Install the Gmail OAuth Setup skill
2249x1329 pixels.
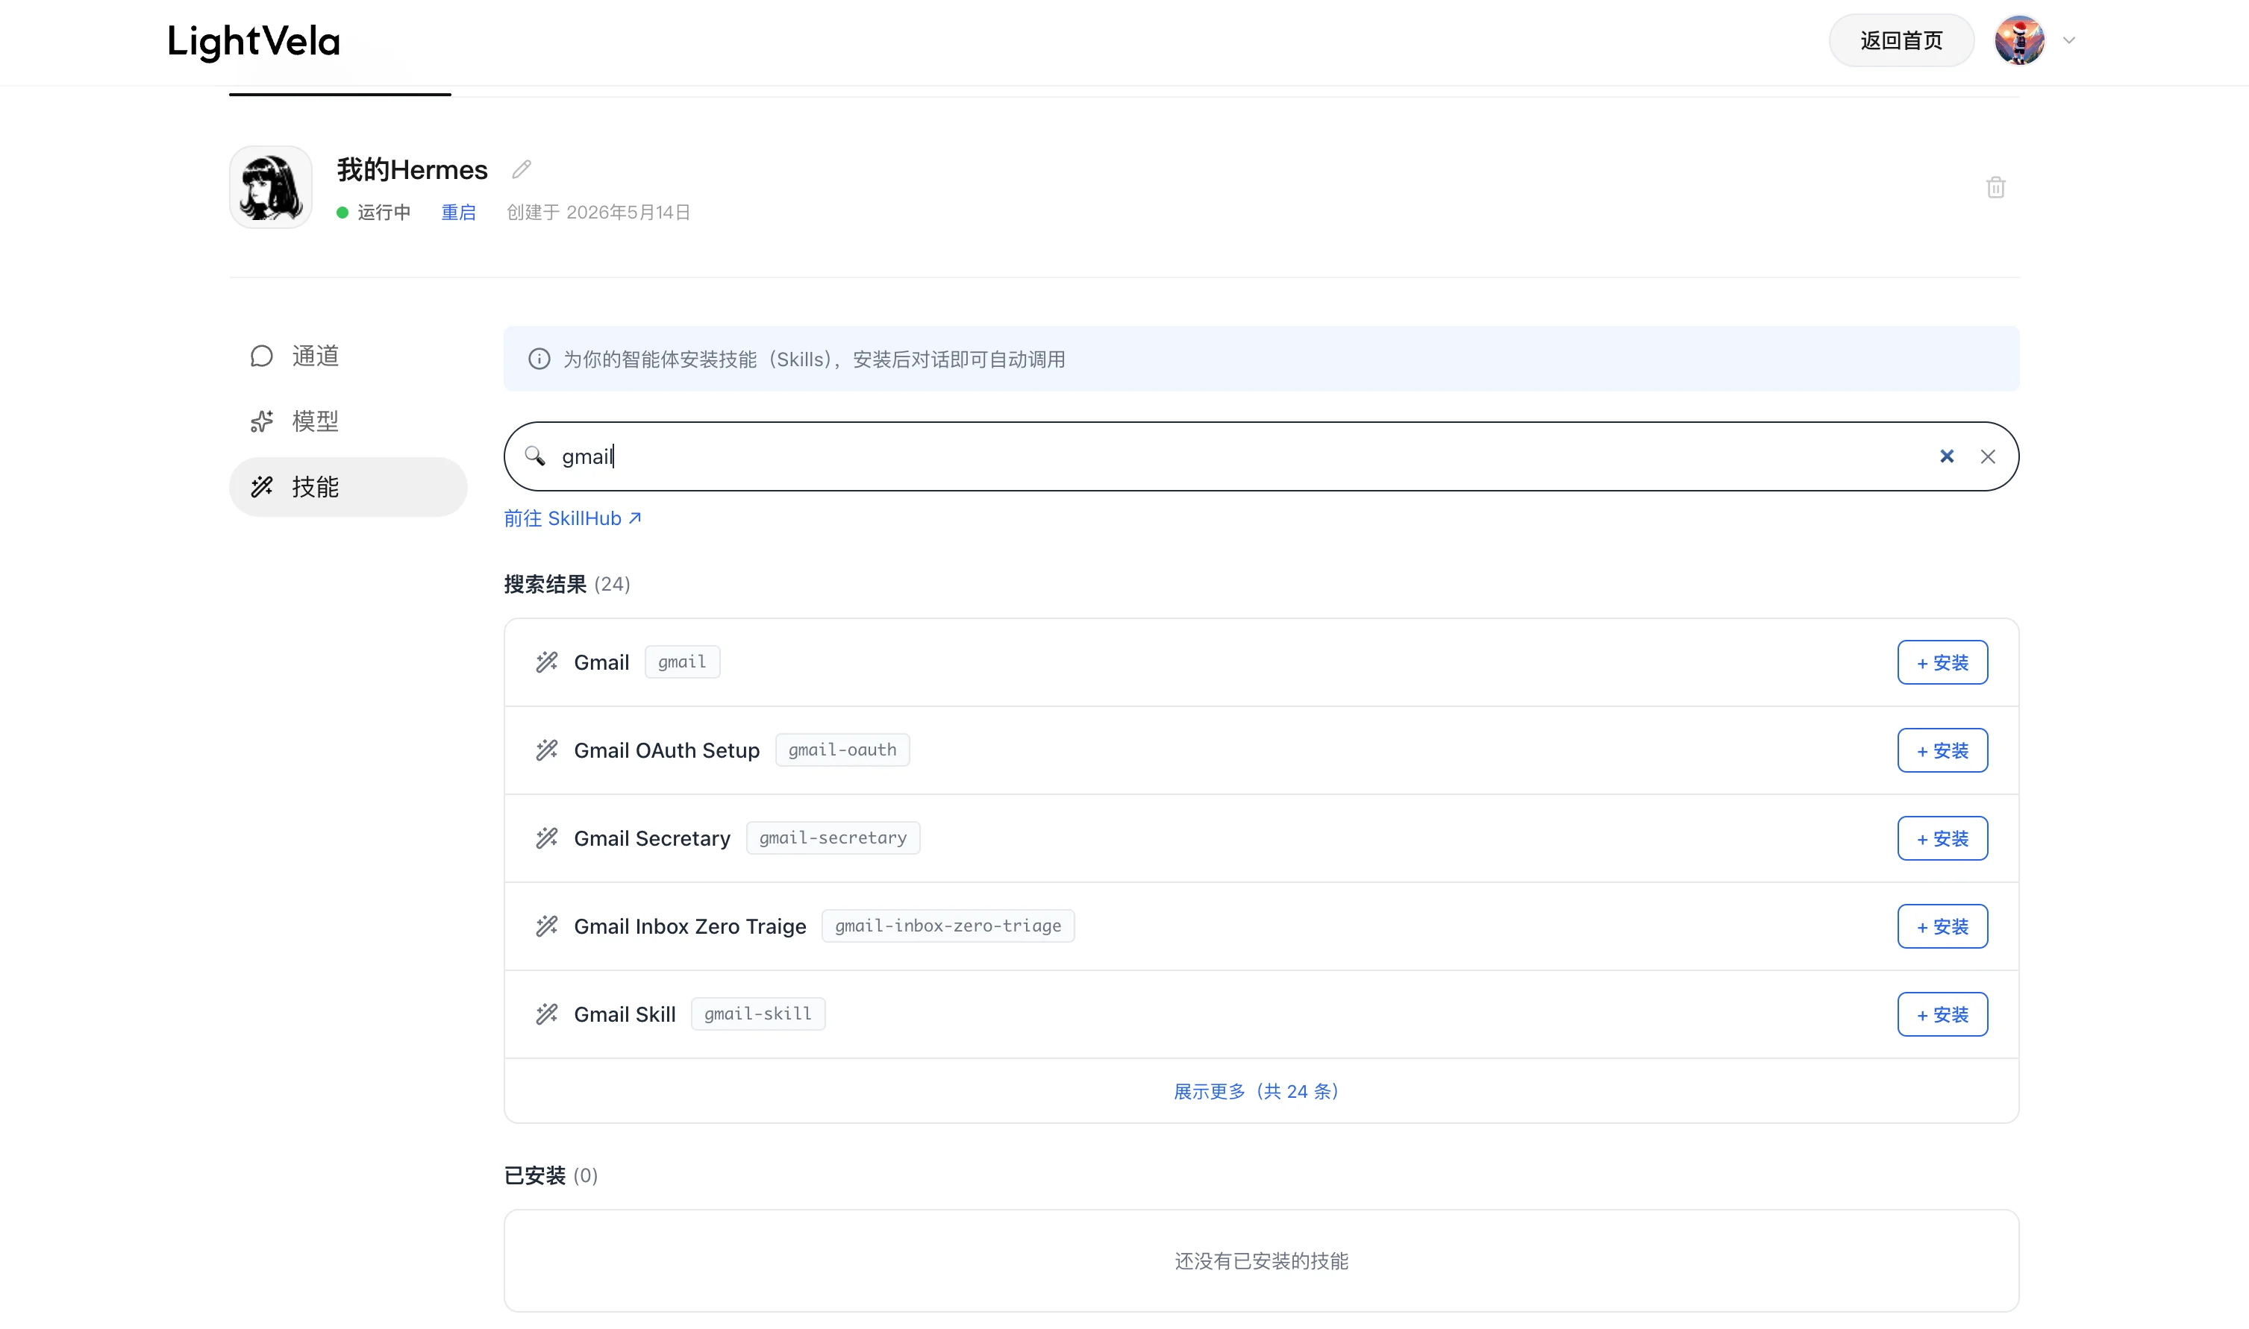coord(1942,750)
